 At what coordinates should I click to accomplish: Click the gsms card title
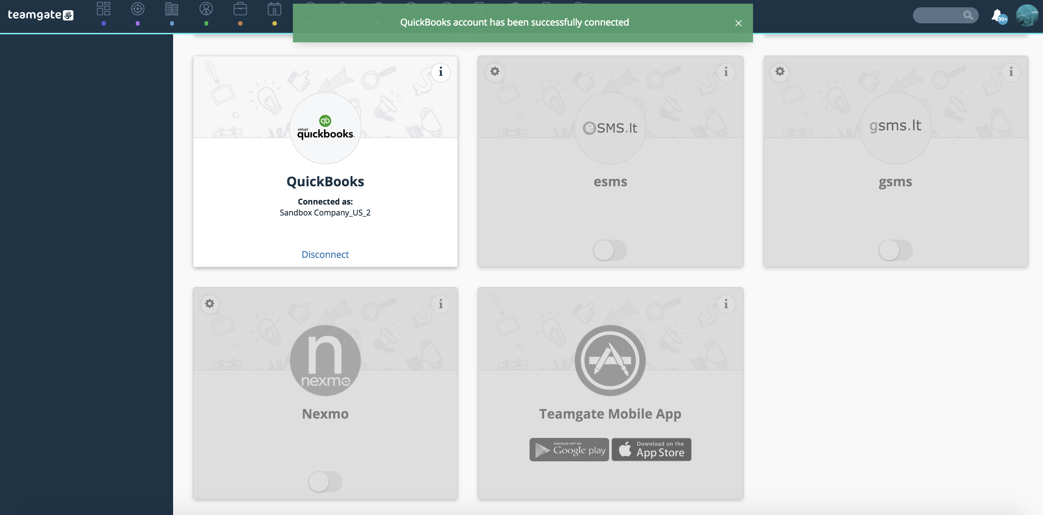[x=895, y=182]
